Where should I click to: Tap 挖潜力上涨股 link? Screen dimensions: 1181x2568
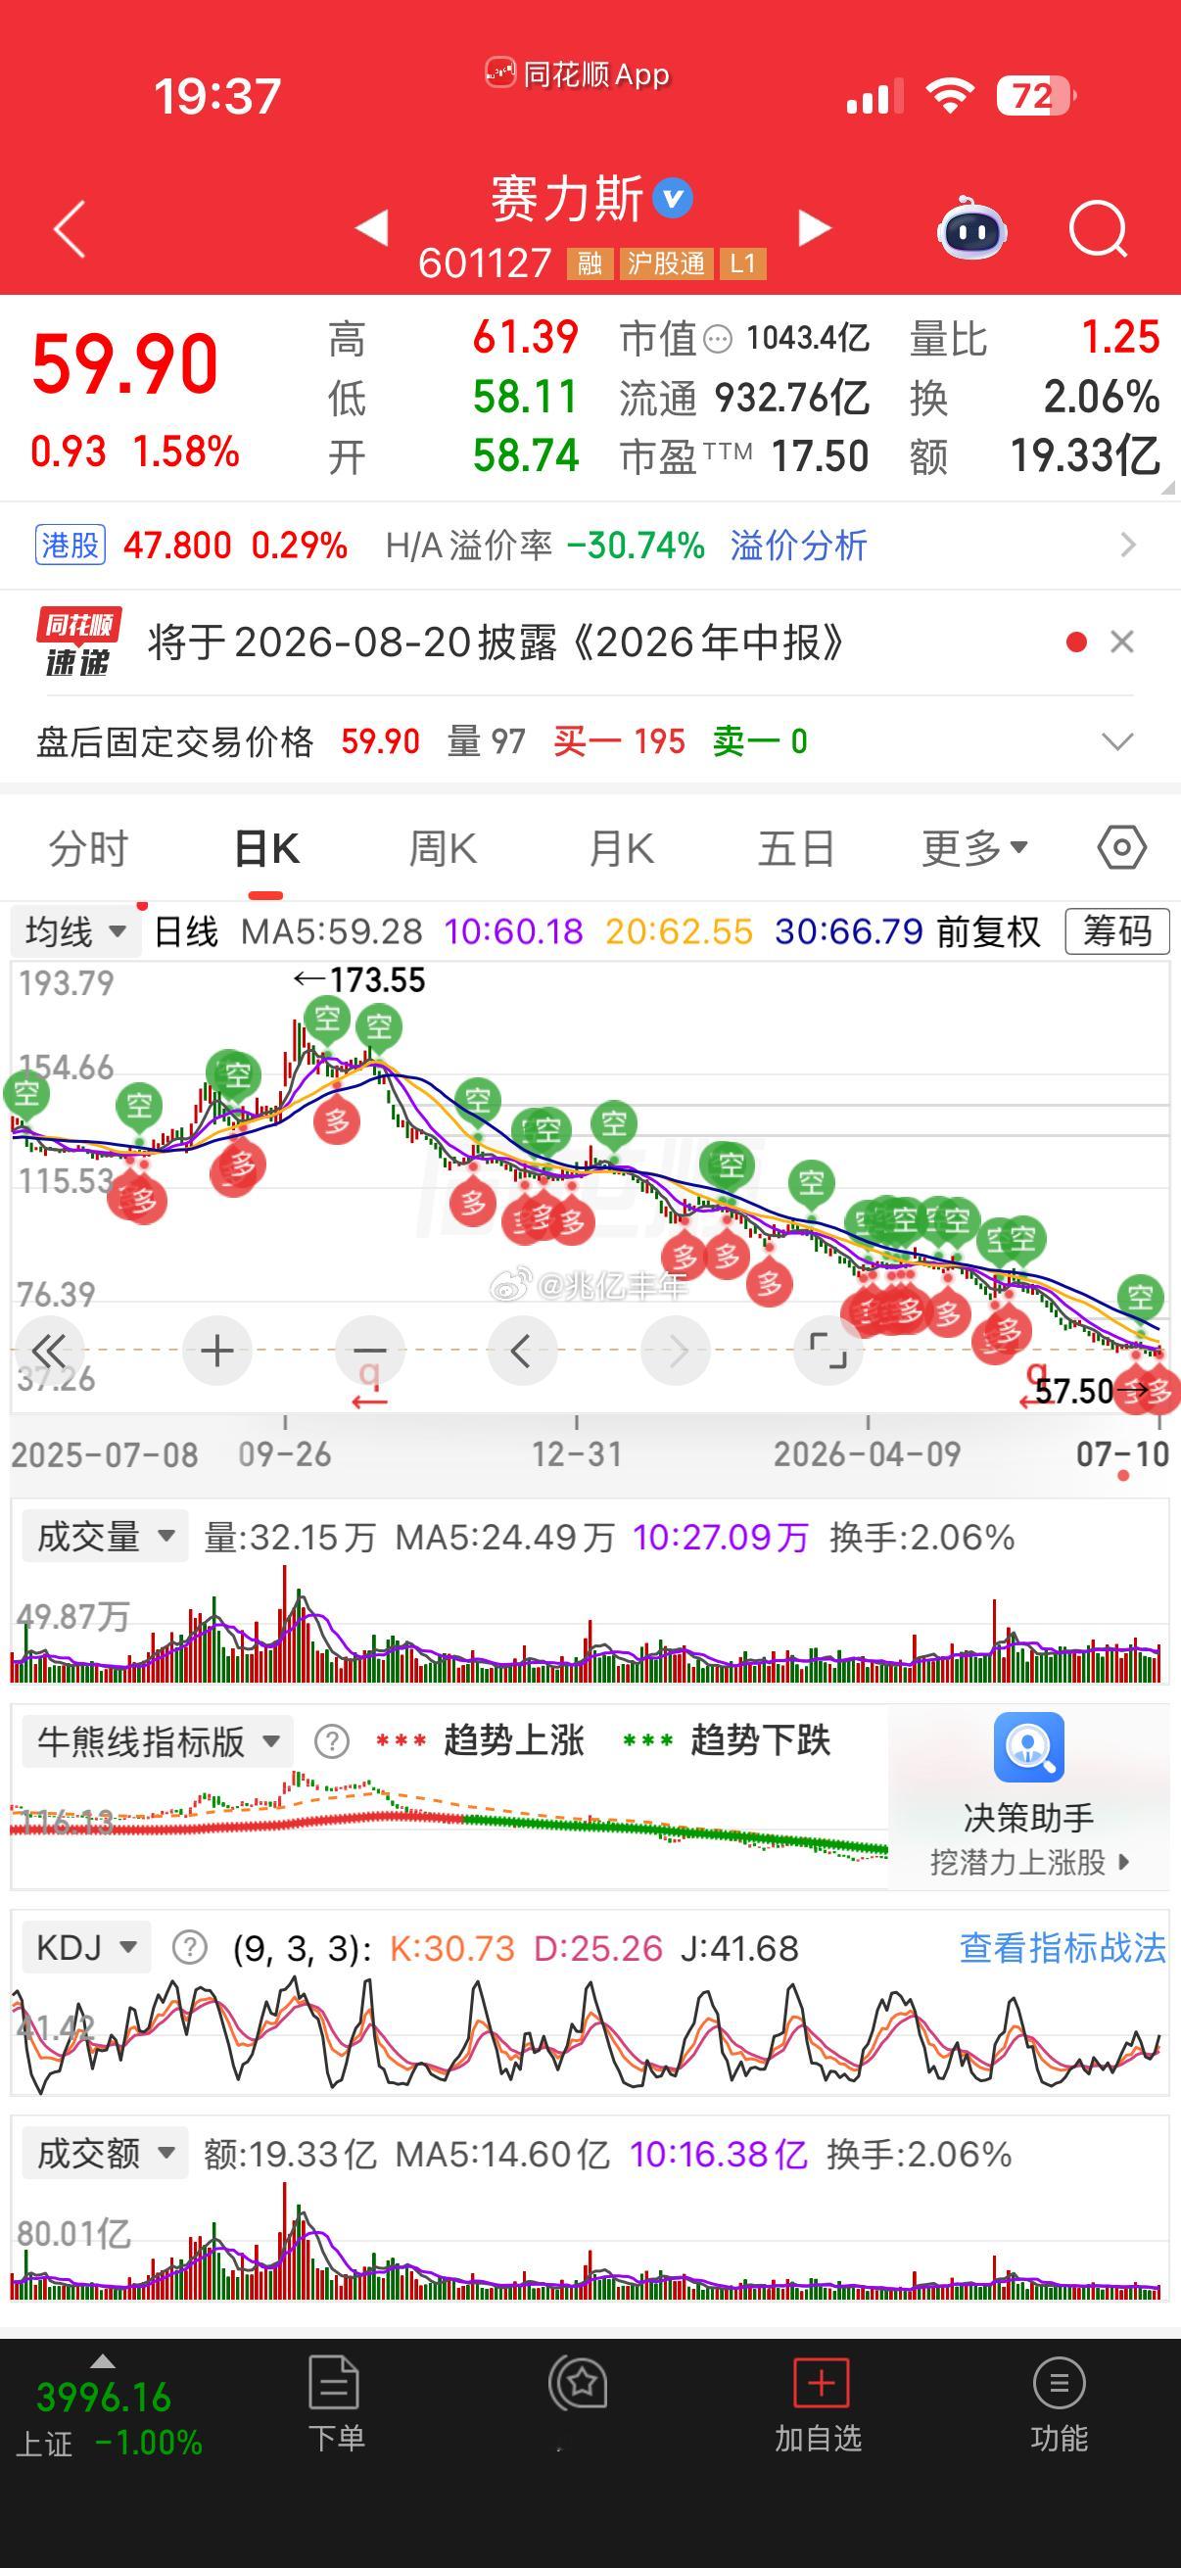coord(1028,1861)
